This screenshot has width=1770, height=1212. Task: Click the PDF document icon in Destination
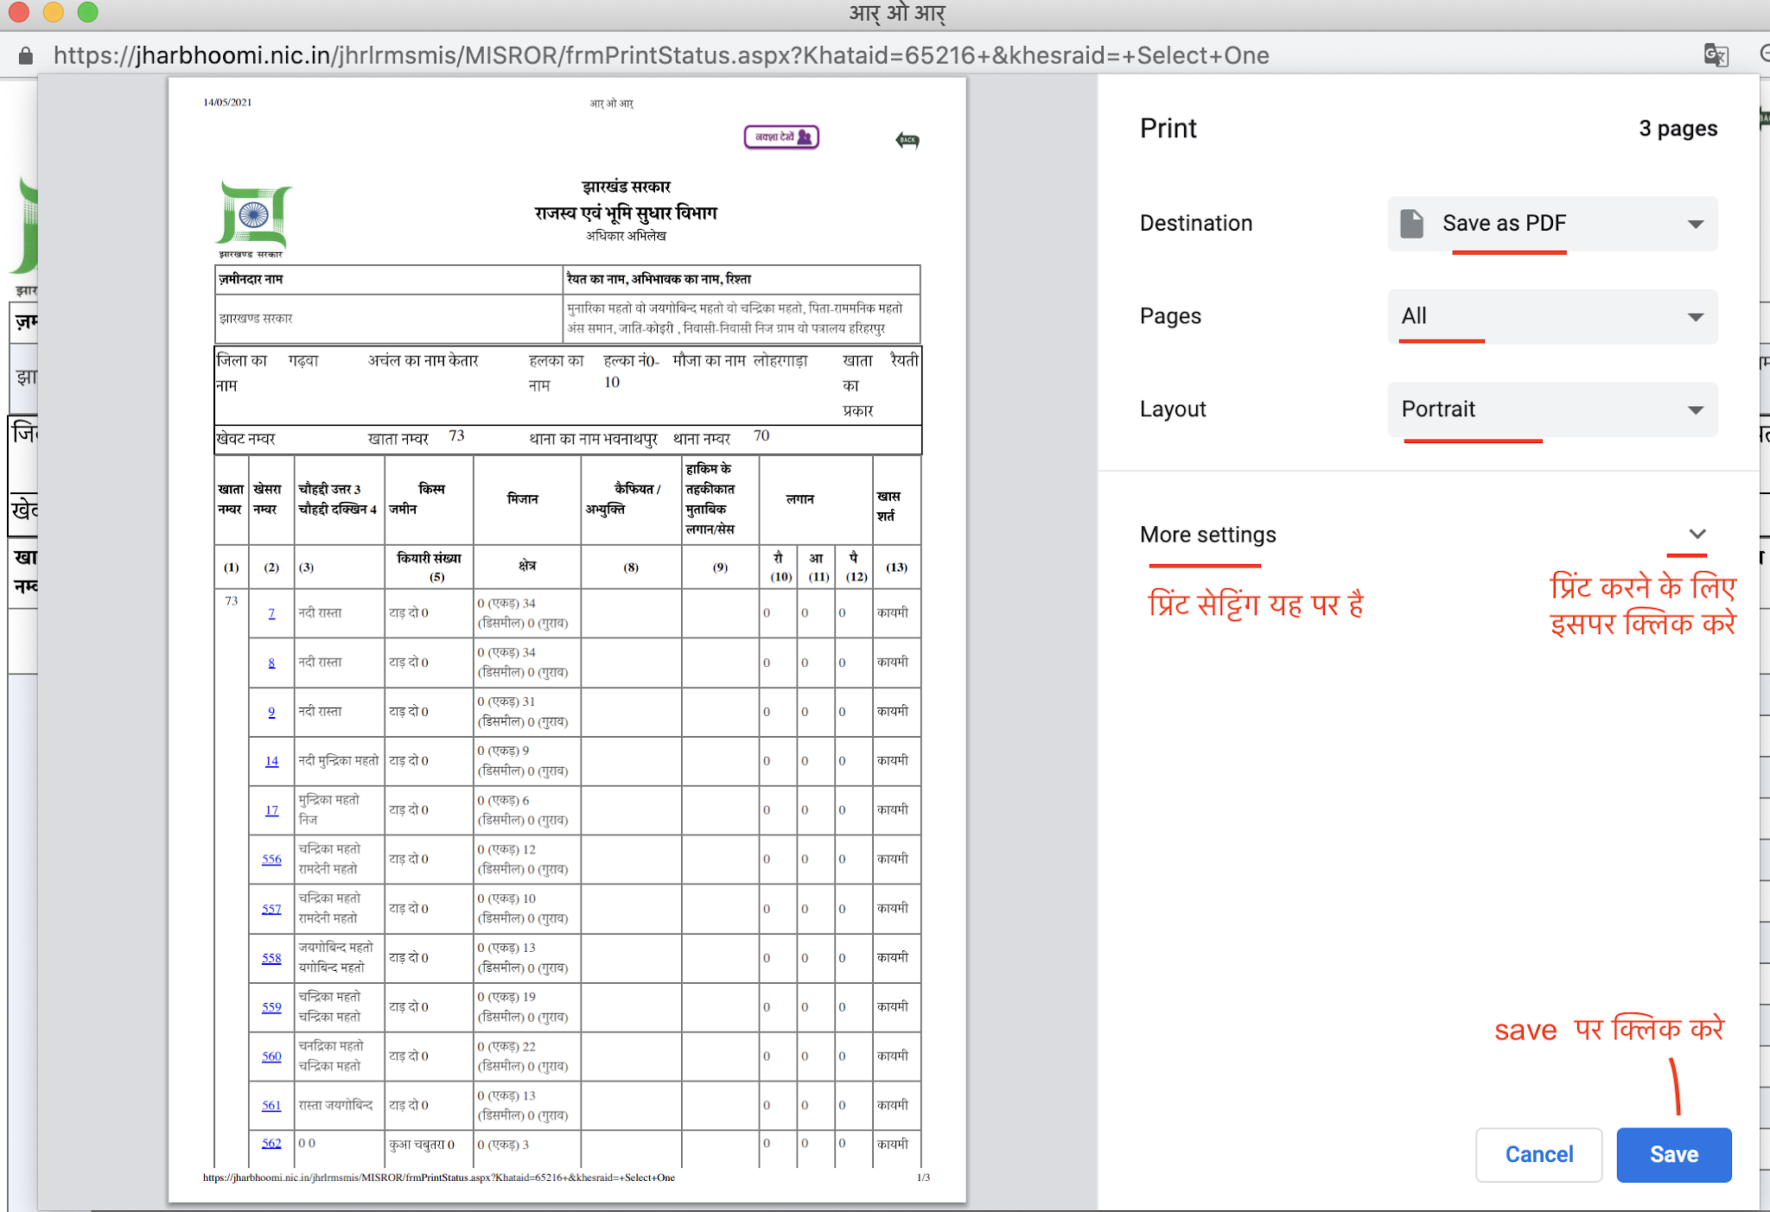[1412, 223]
